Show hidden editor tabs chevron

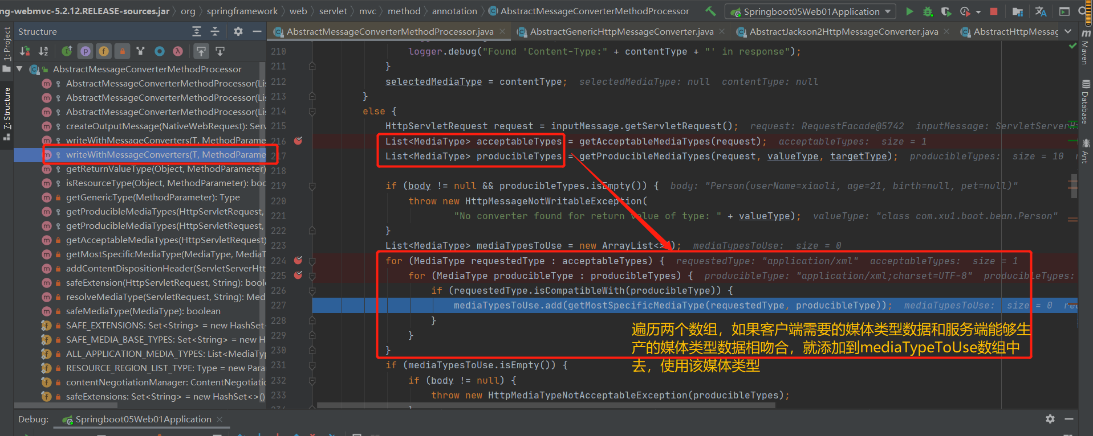pos(1068,32)
